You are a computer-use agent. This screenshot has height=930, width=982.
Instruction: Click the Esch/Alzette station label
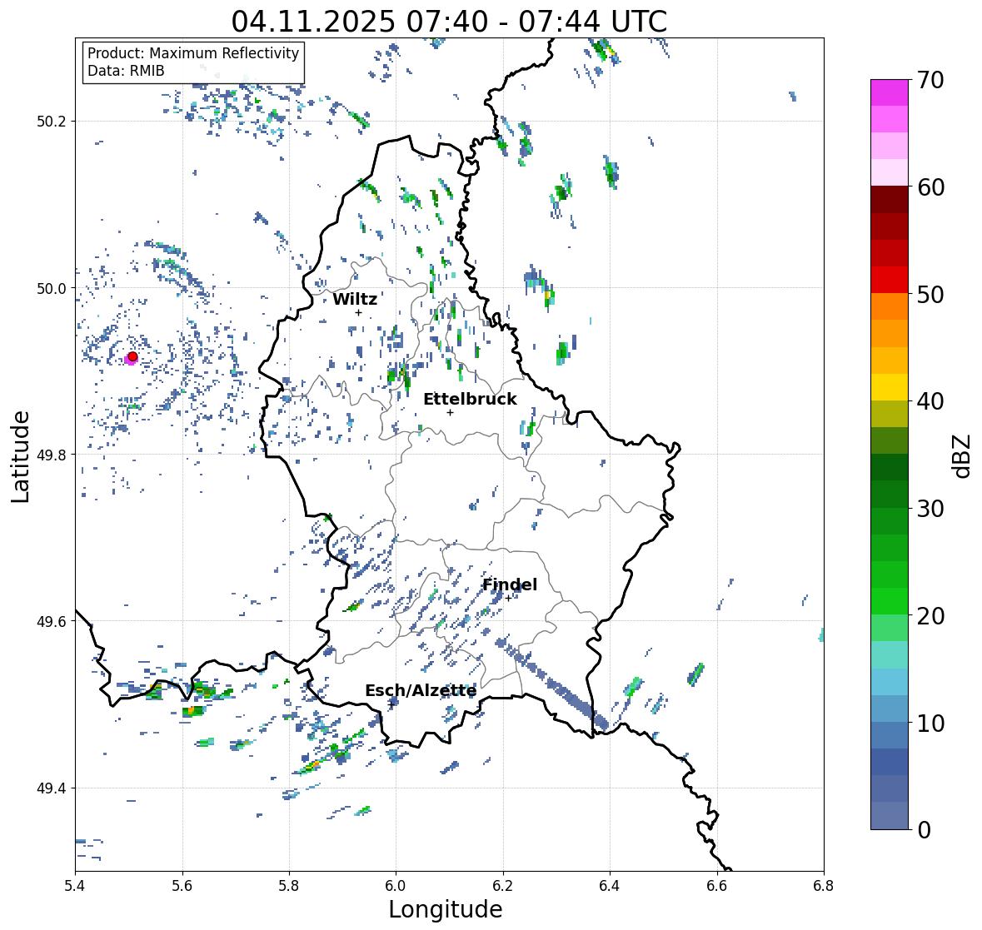pos(421,690)
